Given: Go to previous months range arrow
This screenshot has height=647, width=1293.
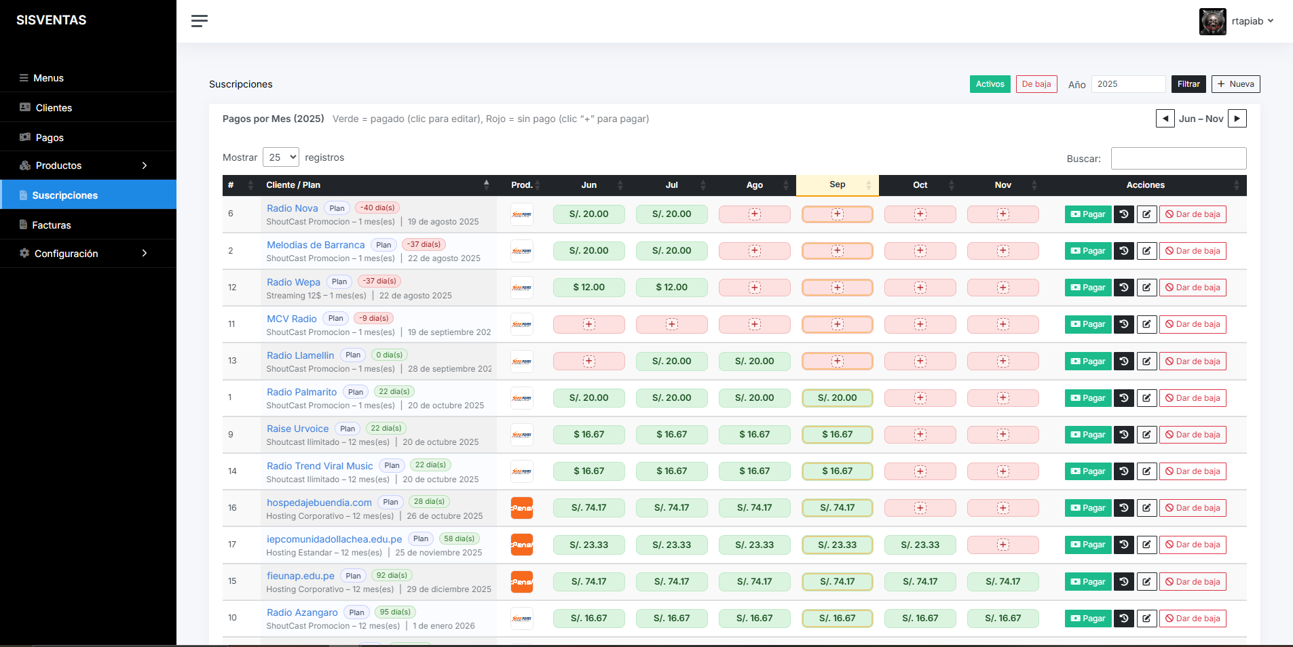Looking at the screenshot, I should click(x=1165, y=119).
